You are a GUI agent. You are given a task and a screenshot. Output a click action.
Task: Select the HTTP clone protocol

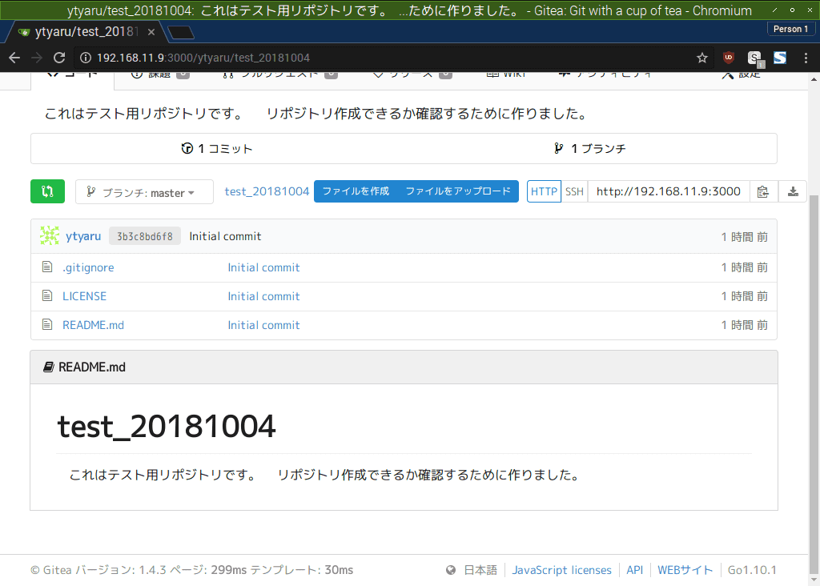click(x=544, y=191)
